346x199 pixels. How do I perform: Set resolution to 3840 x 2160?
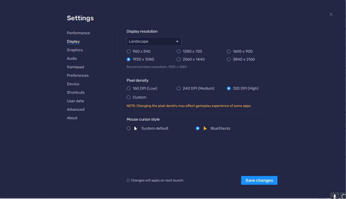click(x=229, y=59)
